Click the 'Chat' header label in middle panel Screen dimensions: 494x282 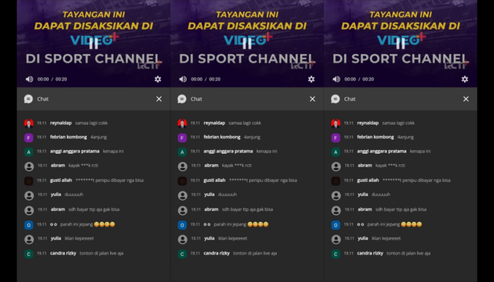[x=196, y=99]
